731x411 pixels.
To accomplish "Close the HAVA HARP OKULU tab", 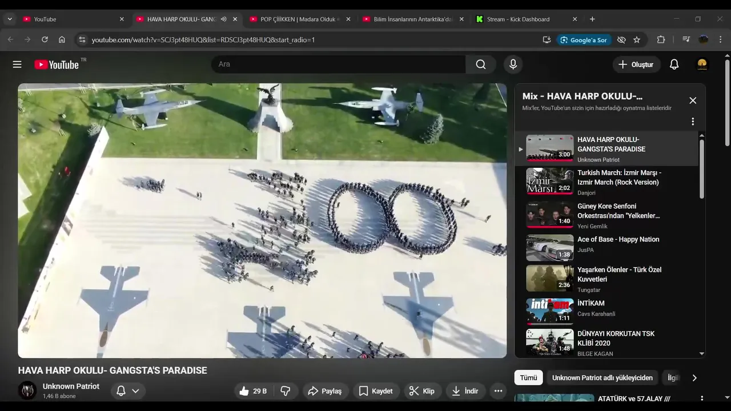I will pyautogui.click(x=235, y=19).
